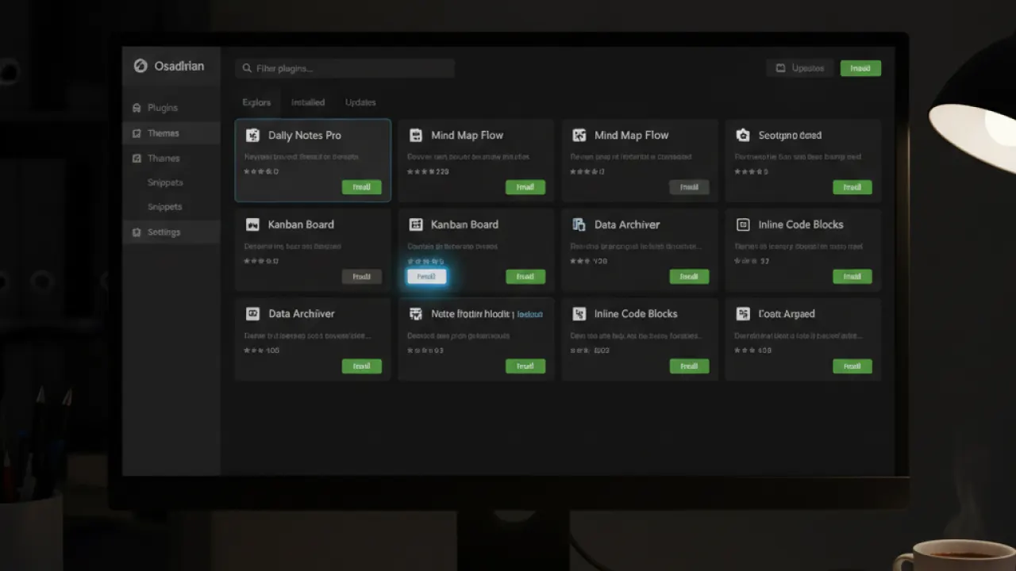
Task: Install the Coat Arpaed plugin
Action: coord(852,366)
